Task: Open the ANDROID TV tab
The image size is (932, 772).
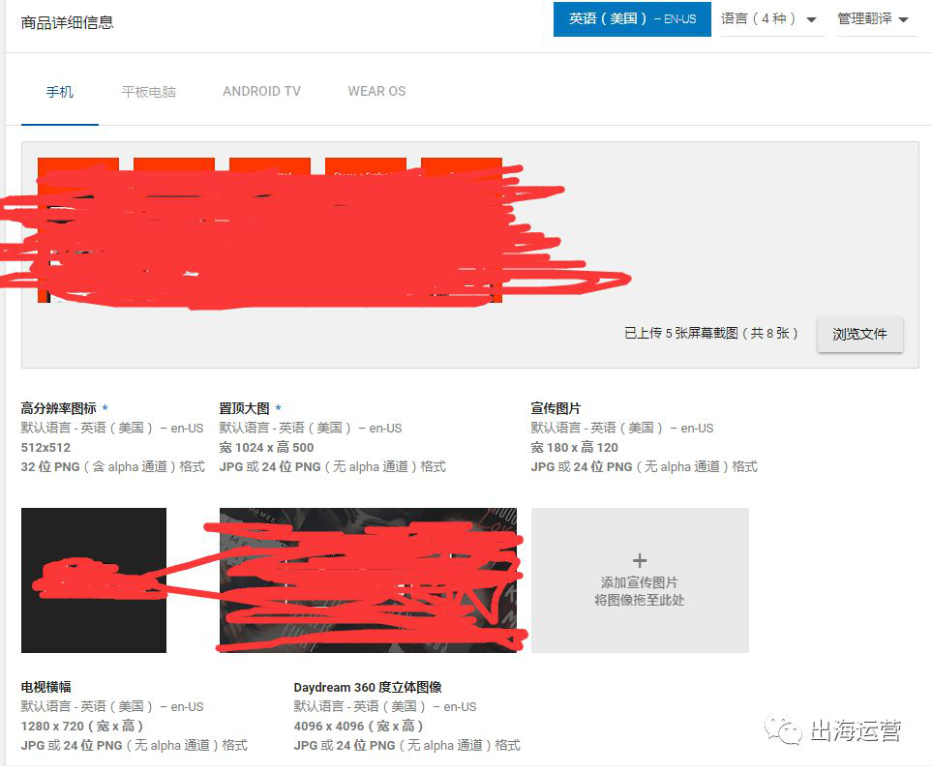Action: 261,92
